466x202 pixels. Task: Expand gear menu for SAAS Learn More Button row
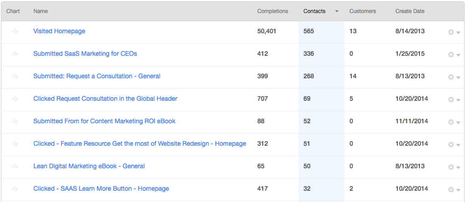tap(454, 189)
